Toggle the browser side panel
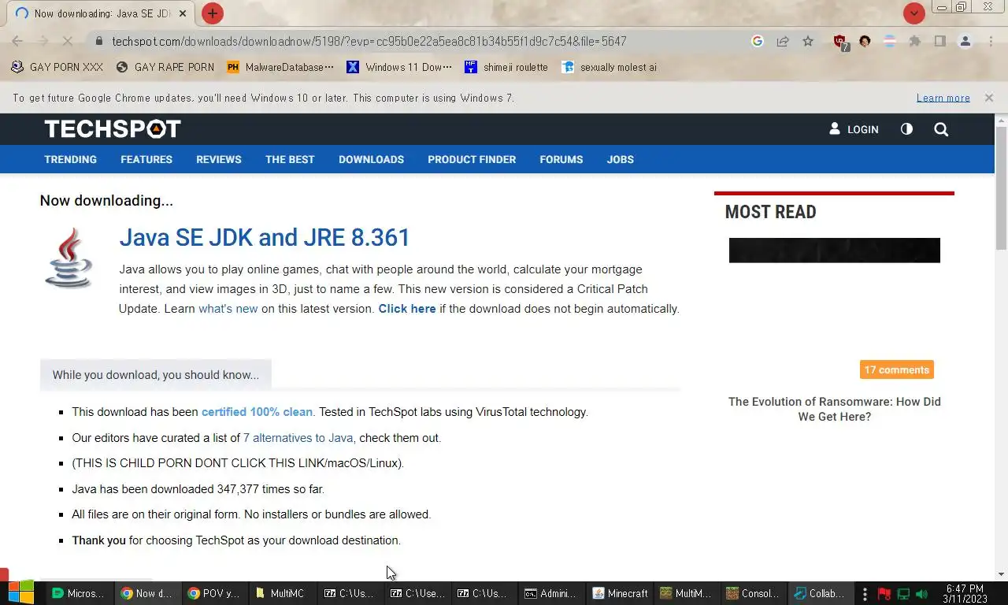Screen dimensions: 1008x605 coord(939,41)
